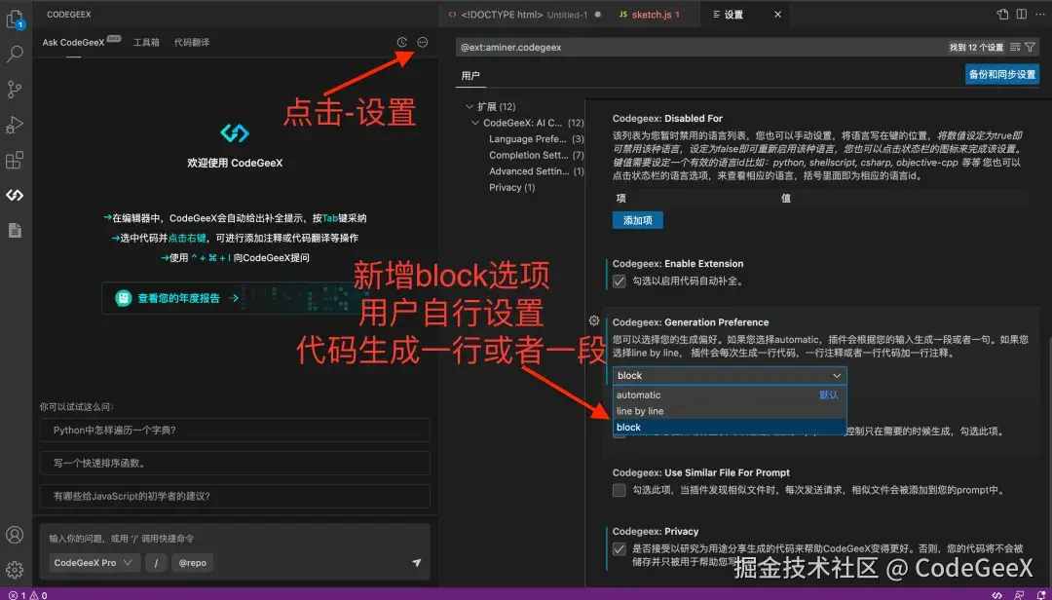Screen dimensions: 1052x600
Task: Click the CodeGeeX logo above welcome text
Action: pyautogui.click(x=235, y=132)
